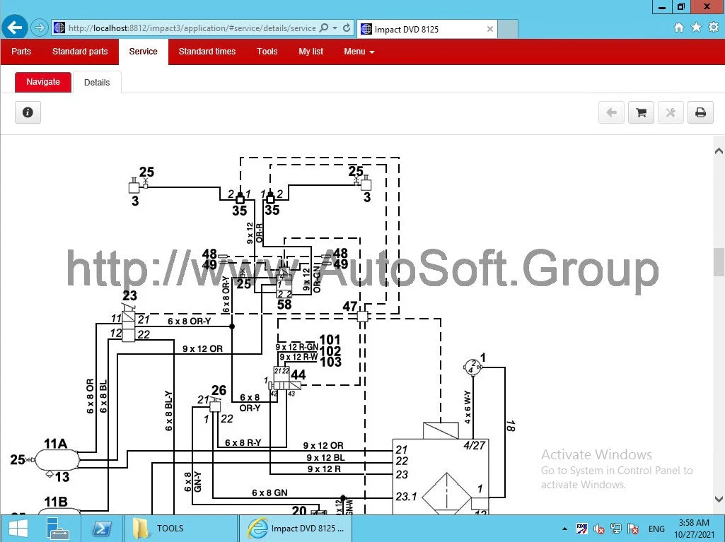Go back using the browser back arrow
725x542 pixels.
point(14,28)
